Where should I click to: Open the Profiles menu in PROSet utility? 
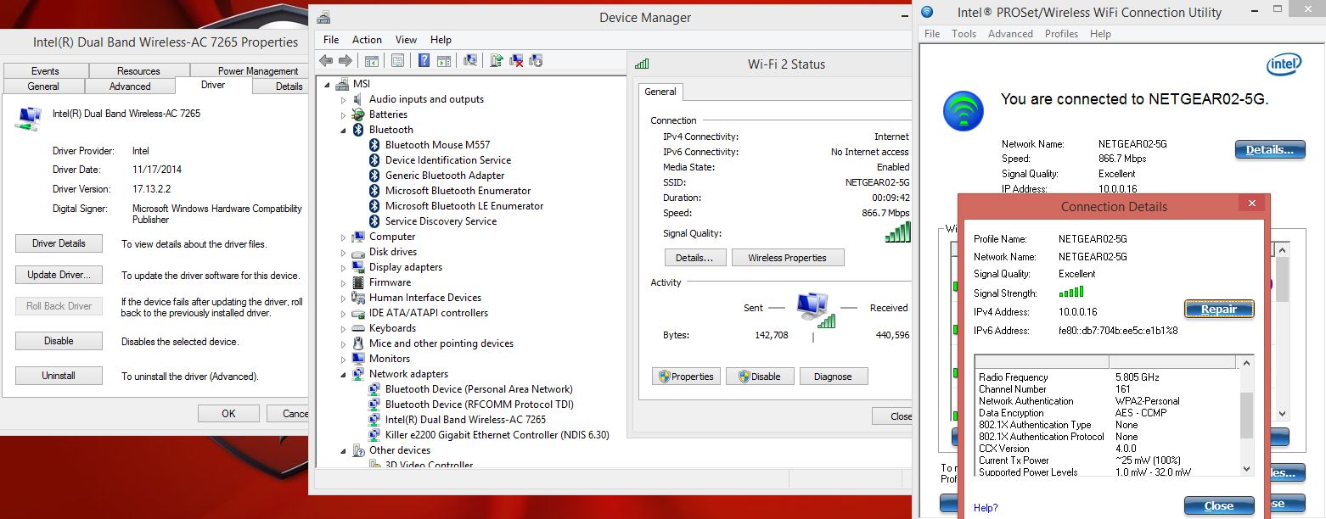point(1061,34)
